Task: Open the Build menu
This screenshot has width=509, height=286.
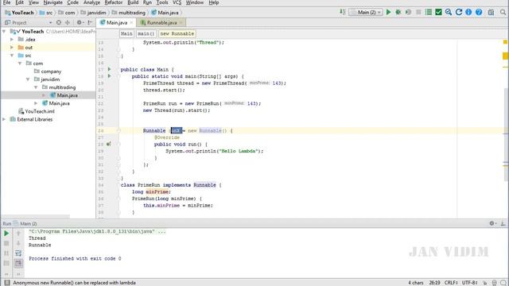Action: coord(133,2)
